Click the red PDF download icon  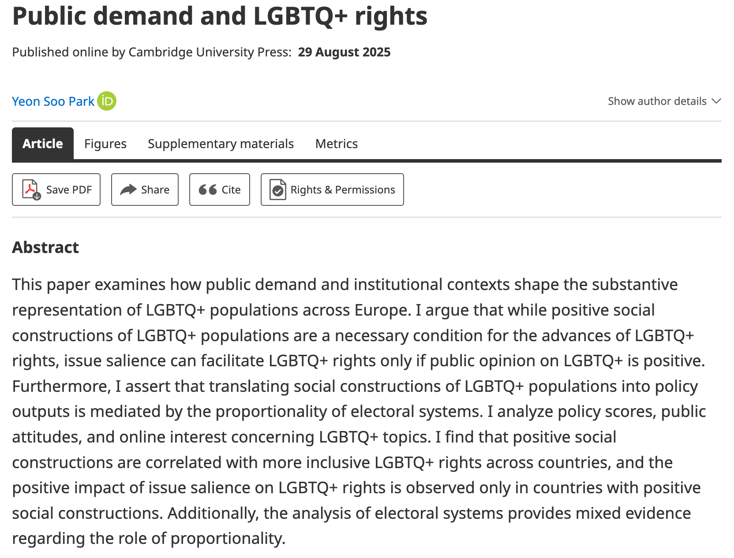tap(31, 190)
